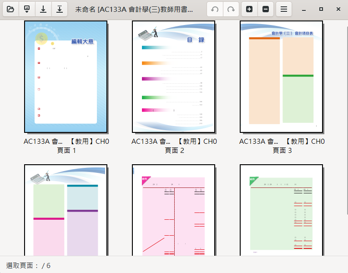Select the page 3 thumbnail with 會計項目表
This screenshot has width=348, height=273.
(x=281, y=76)
